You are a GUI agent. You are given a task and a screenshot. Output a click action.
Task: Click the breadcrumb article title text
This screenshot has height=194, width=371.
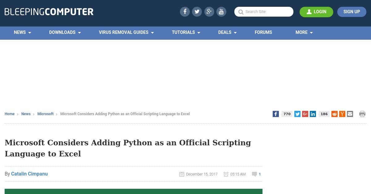[125, 114]
